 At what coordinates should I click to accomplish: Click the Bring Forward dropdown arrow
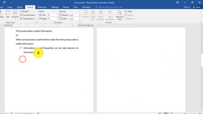pyautogui.click(x=104, y=19)
